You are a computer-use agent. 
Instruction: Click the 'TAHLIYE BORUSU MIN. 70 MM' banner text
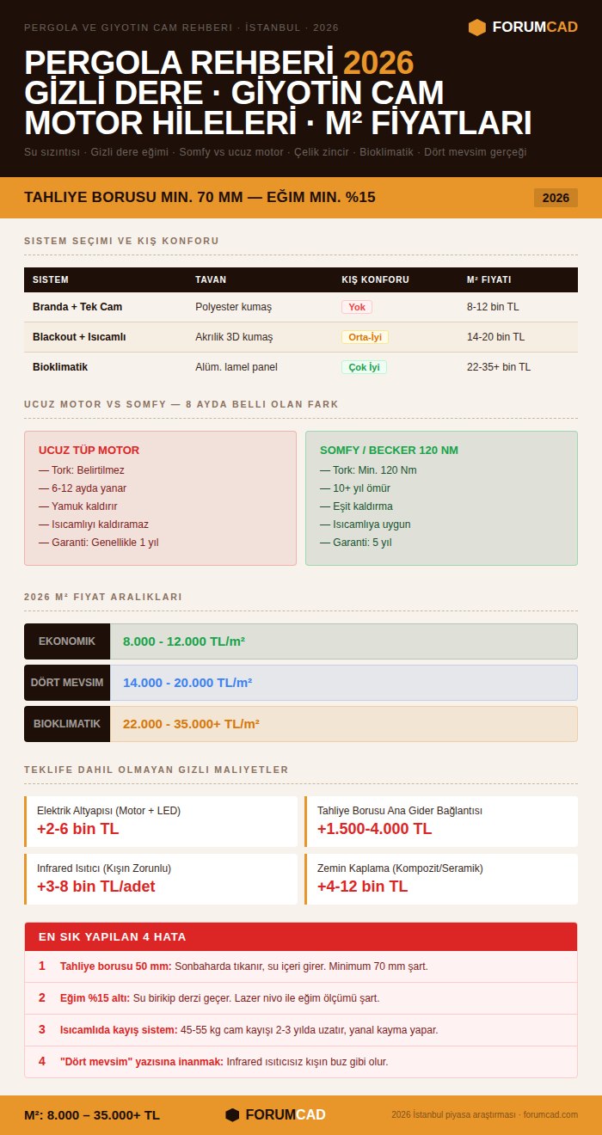[200, 197]
